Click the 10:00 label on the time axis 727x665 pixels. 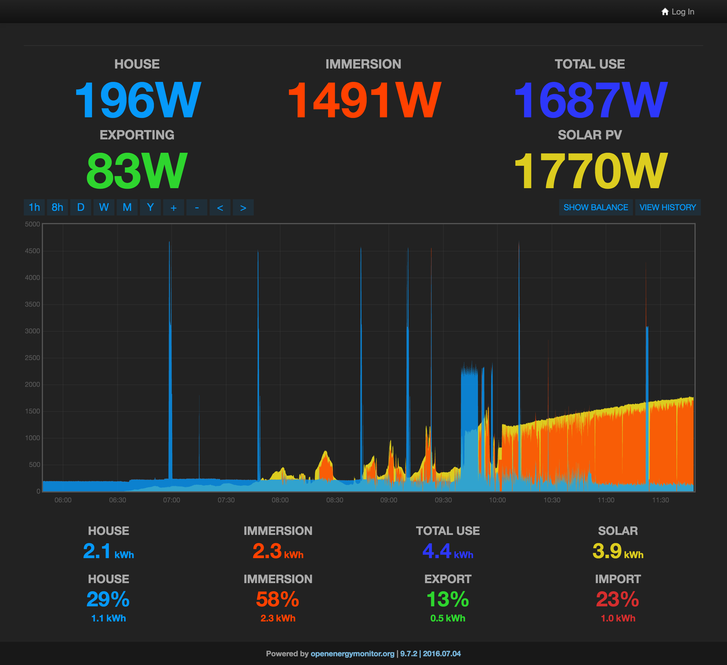[x=497, y=500]
